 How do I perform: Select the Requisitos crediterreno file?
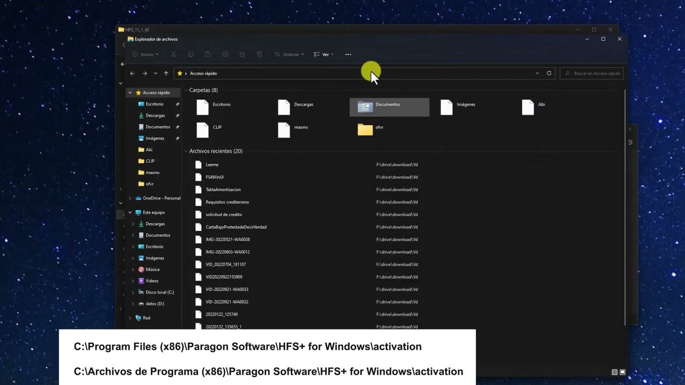pos(227,202)
